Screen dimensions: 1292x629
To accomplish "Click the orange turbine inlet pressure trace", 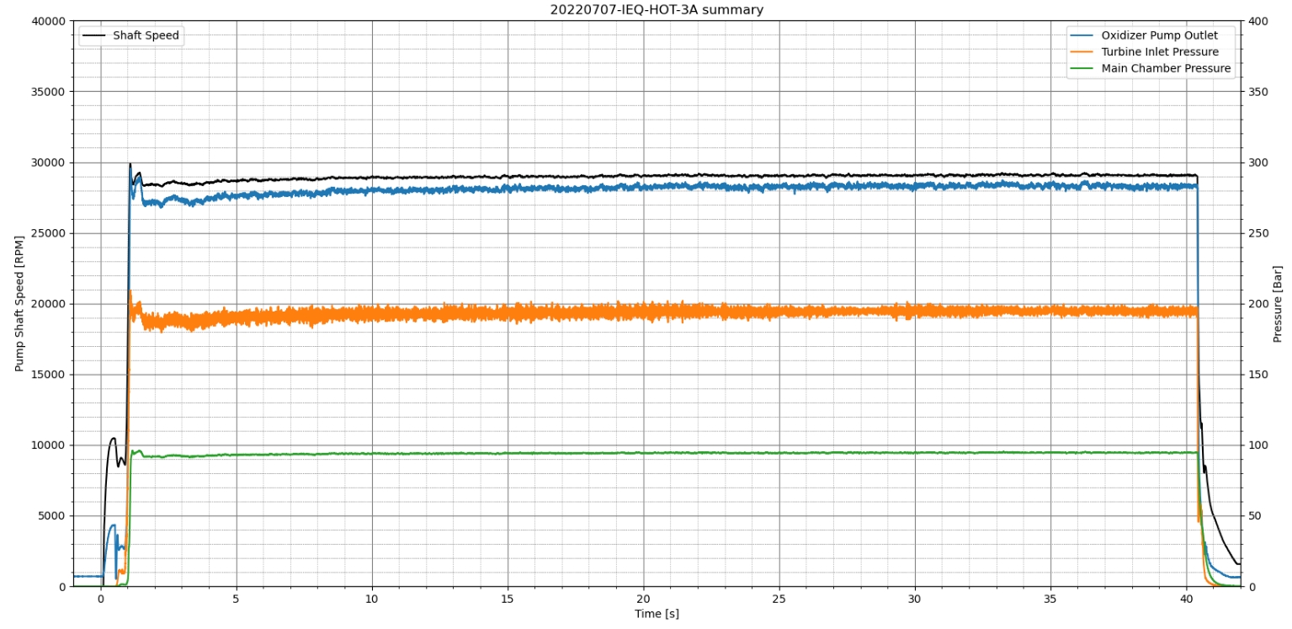I will click(x=657, y=312).
